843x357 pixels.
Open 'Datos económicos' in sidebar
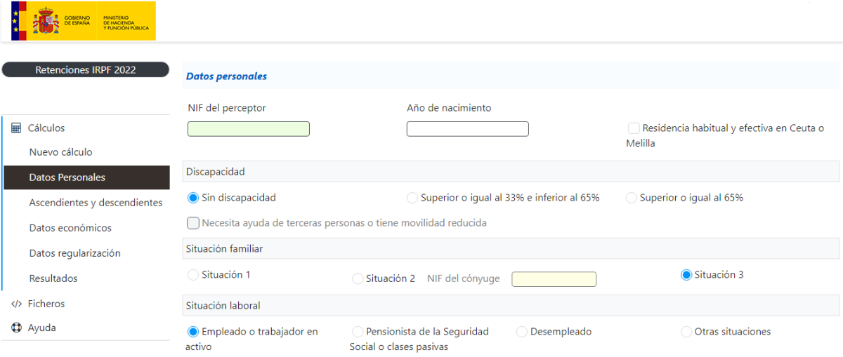click(70, 228)
